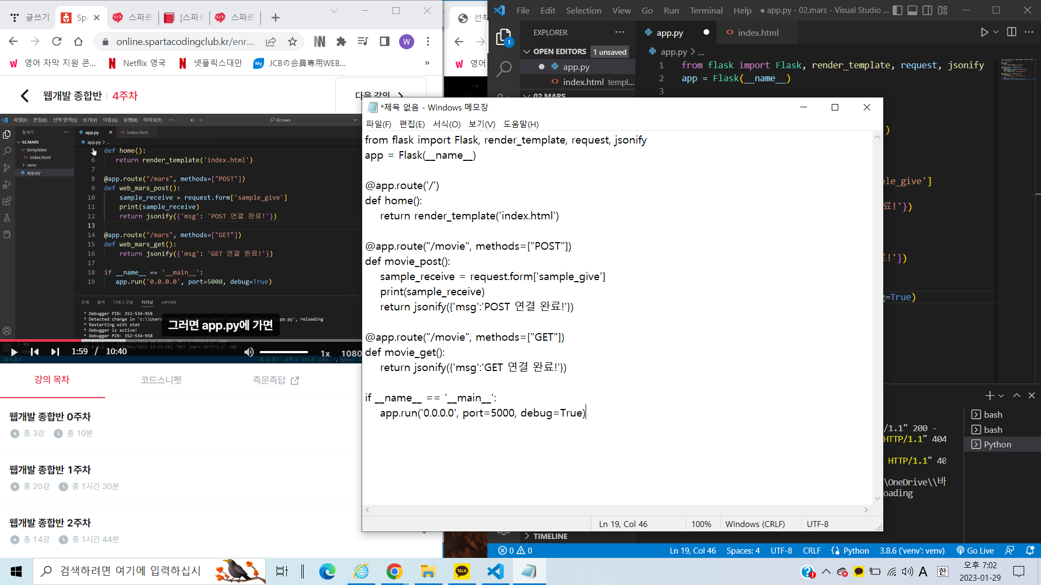Screen dimensions: 1041x585
Task: Change playback speed from 1x
Action: click(x=325, y=353)
